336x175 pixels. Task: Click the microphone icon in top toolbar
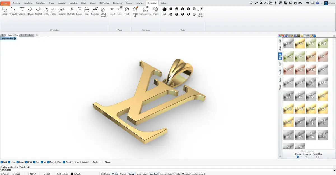point(276,3)
